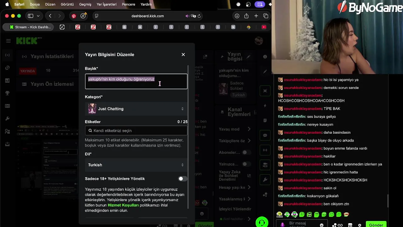The height and width of the screenshot is (227, 403).
Task: Open the Görüntü menu
Action: pyautogui.click(x=67, y=4)
